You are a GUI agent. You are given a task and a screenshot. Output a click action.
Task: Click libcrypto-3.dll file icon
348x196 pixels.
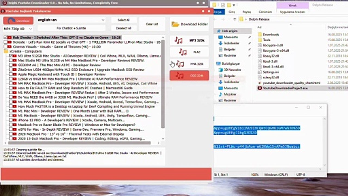tap(260, 45)
